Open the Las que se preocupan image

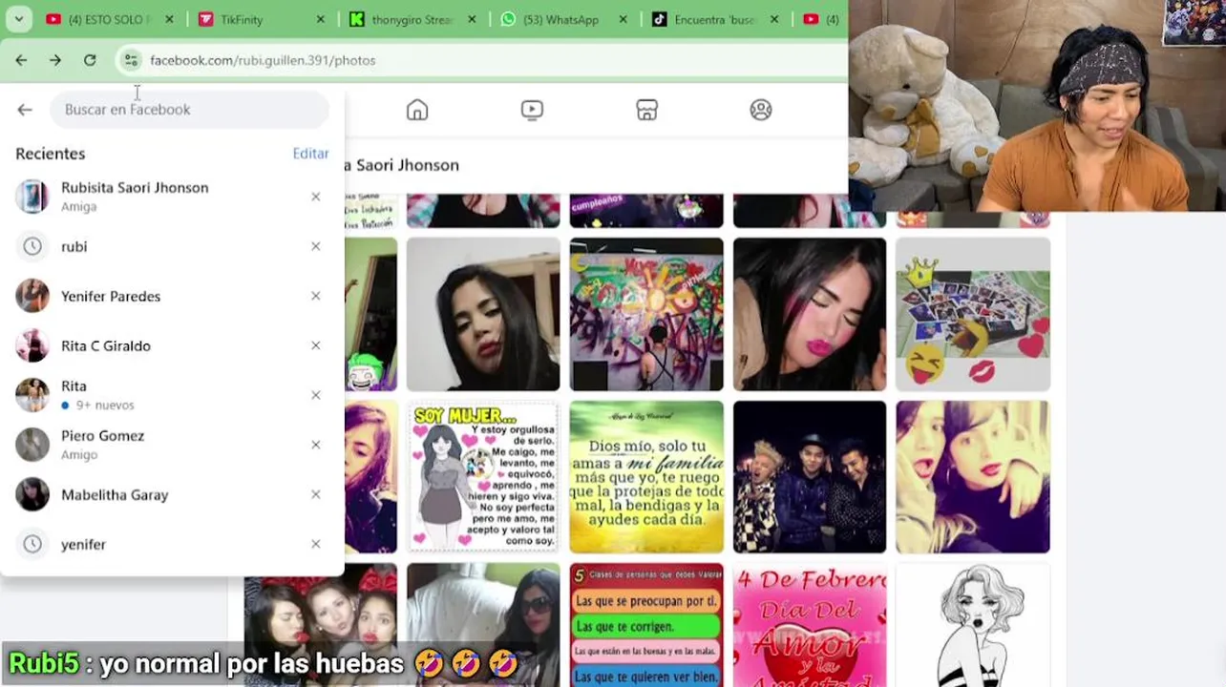coord(646,625)
